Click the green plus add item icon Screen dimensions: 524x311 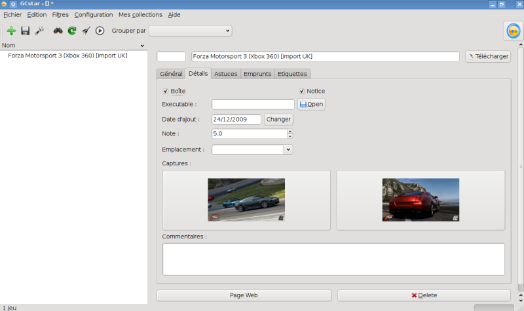pyautogui.click(x=11, y=31)
